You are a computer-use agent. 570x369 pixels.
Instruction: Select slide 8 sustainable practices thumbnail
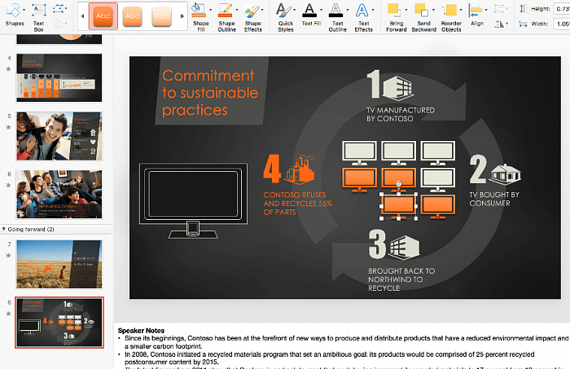coord(59,323)
